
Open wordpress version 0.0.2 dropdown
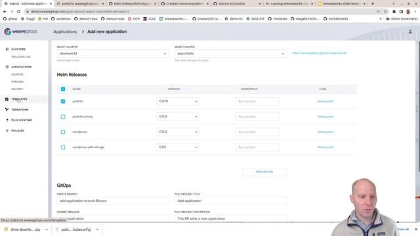[178, 132]
